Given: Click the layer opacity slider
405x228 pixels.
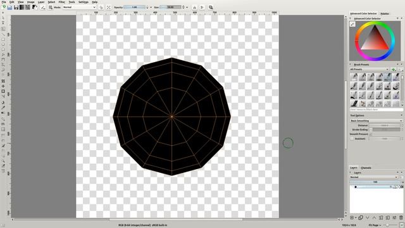Looking at the screenshot, I should (375, 182).
